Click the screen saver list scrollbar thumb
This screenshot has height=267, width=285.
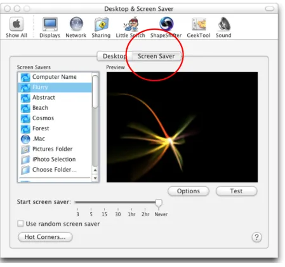pos(95,92)
